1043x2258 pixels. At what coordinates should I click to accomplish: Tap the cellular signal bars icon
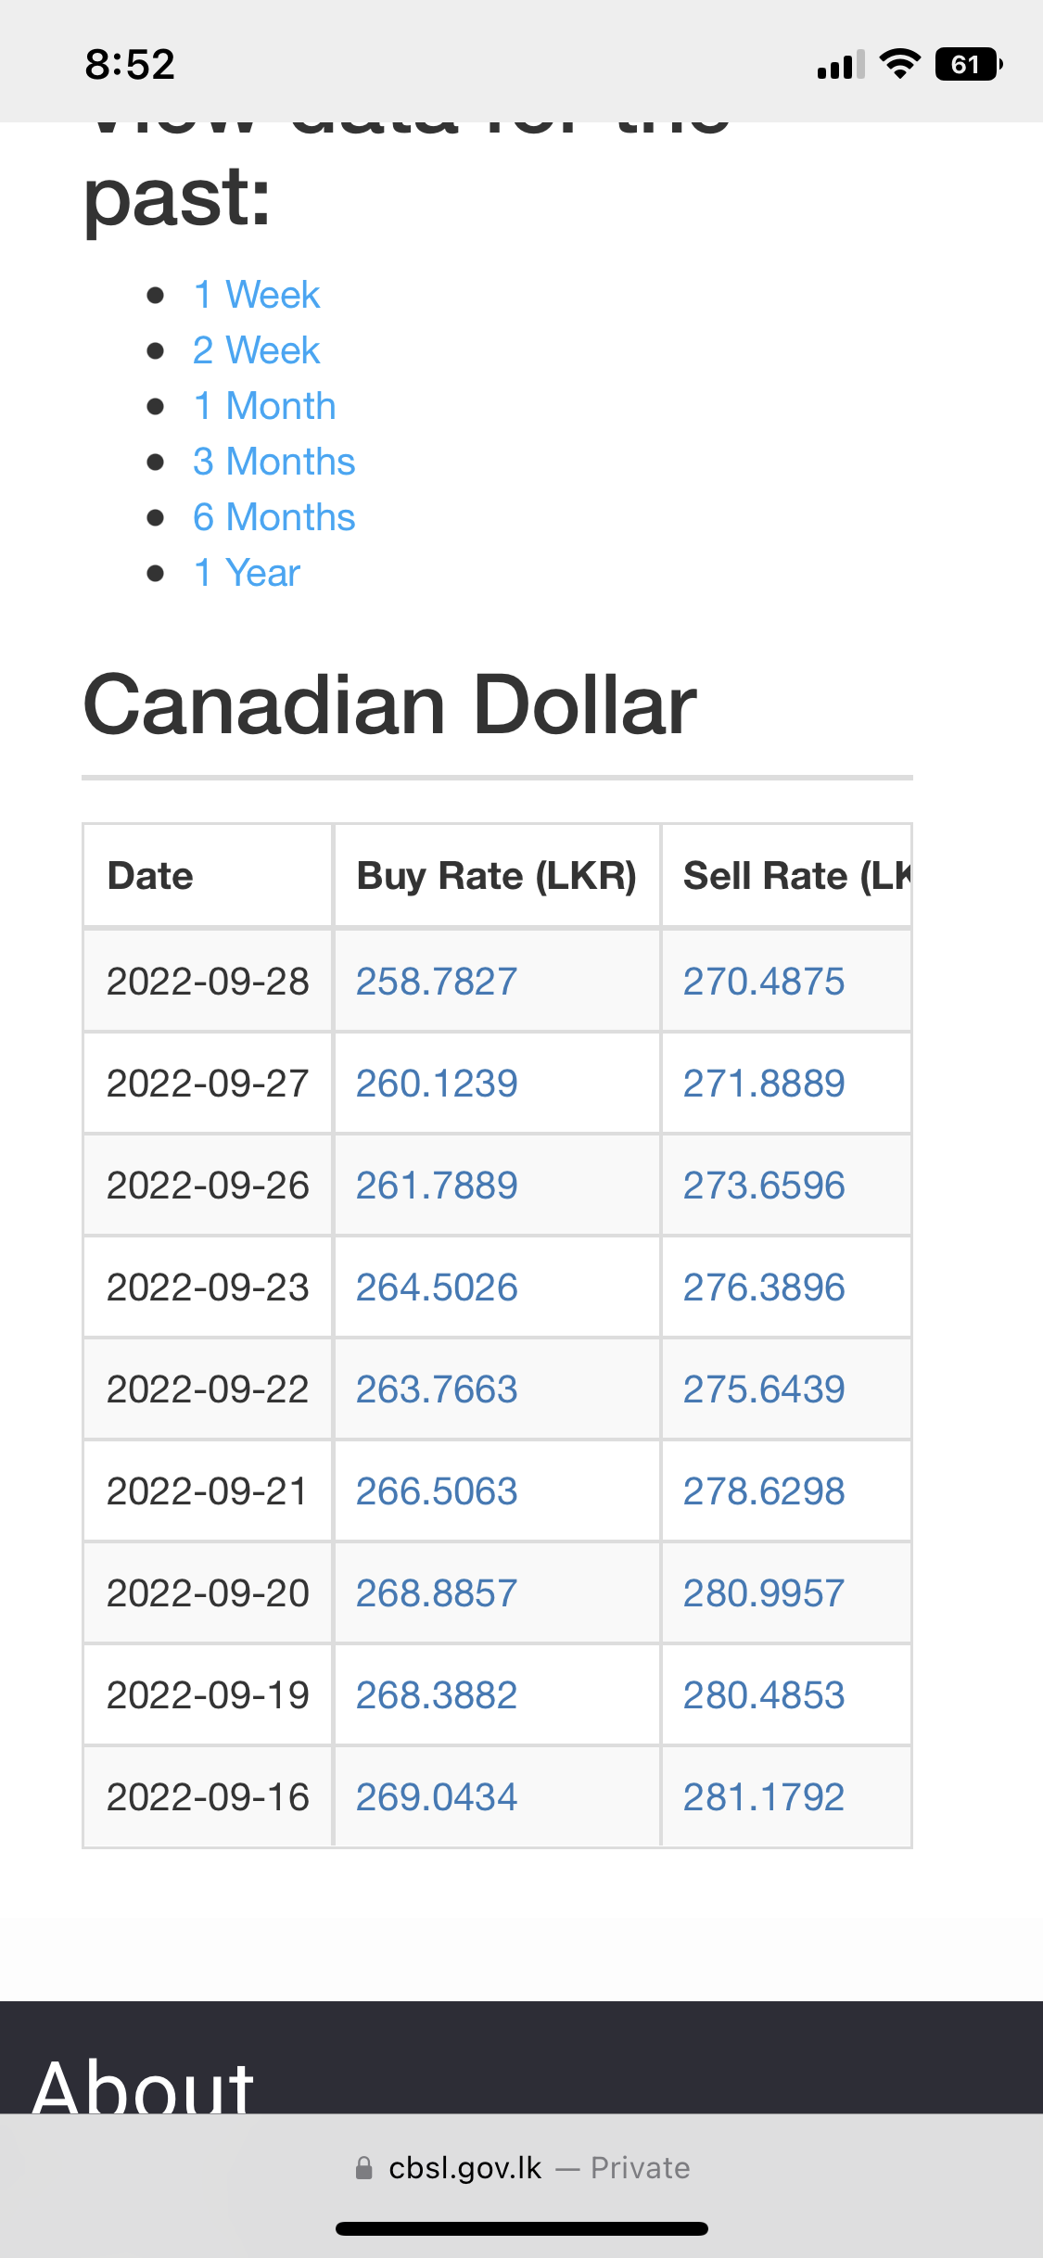tap(841, 65)
